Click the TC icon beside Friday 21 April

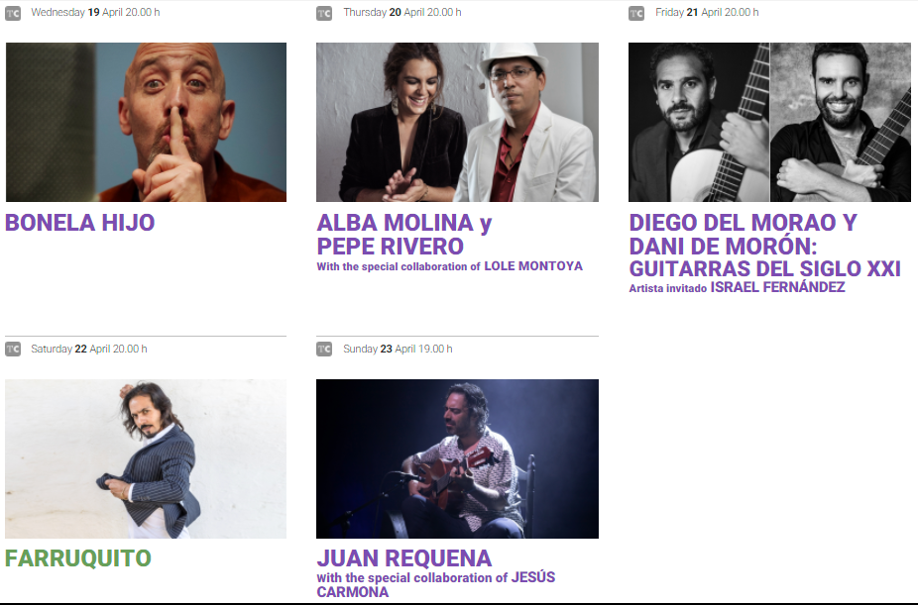(x=636, y=13)
